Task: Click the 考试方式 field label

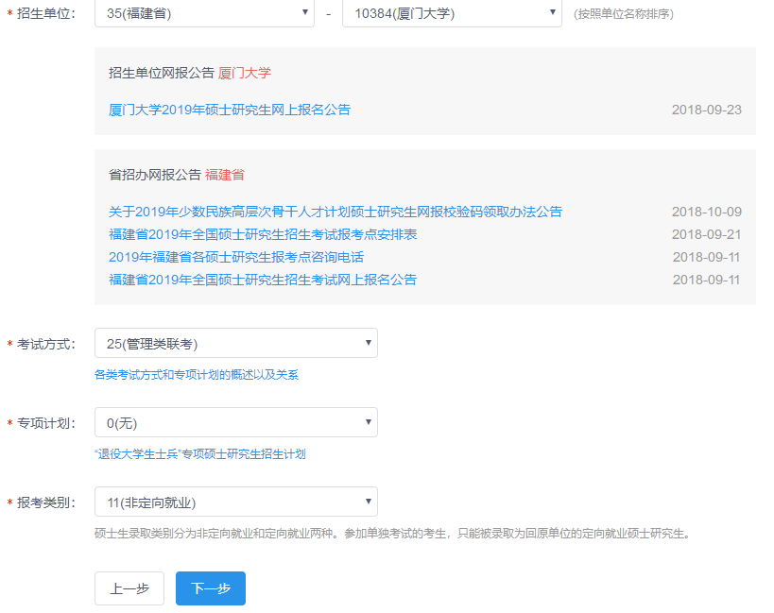Action: pyautogui.click(x=45, y=344)
